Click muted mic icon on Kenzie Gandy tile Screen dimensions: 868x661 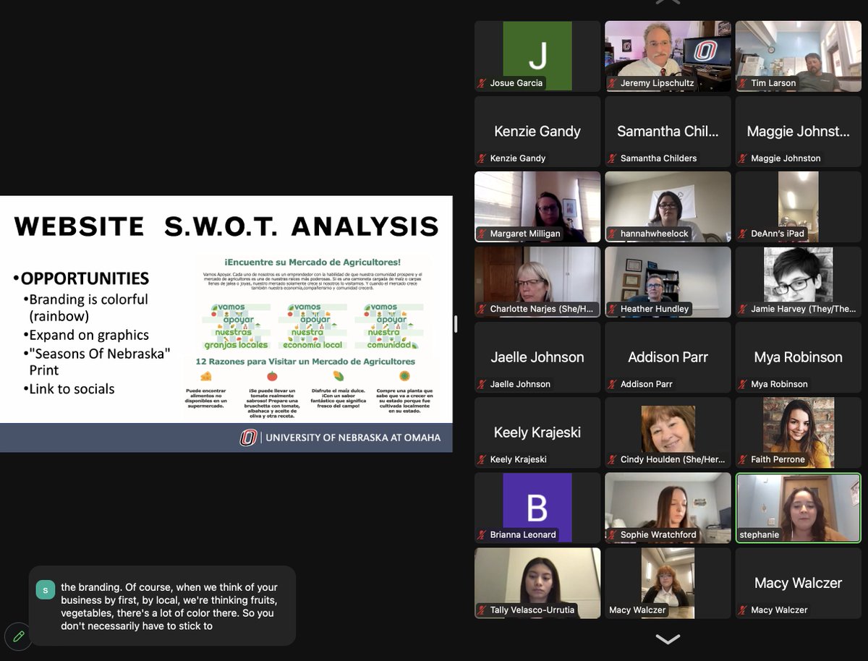(x=482, y=158)
